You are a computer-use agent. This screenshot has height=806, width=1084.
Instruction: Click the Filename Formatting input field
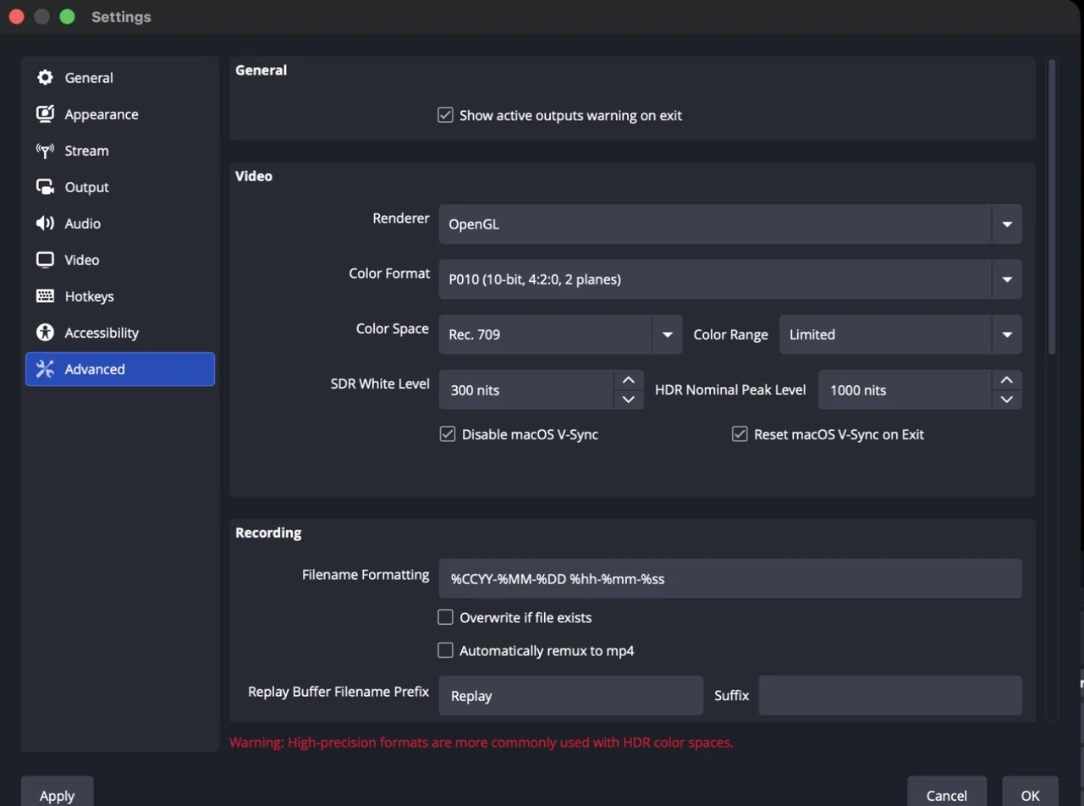[730, 579]
